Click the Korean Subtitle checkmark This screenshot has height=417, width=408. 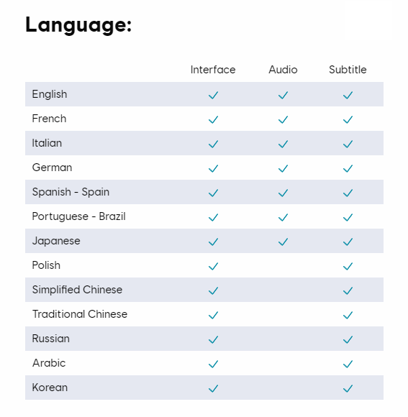pos(348,388)
